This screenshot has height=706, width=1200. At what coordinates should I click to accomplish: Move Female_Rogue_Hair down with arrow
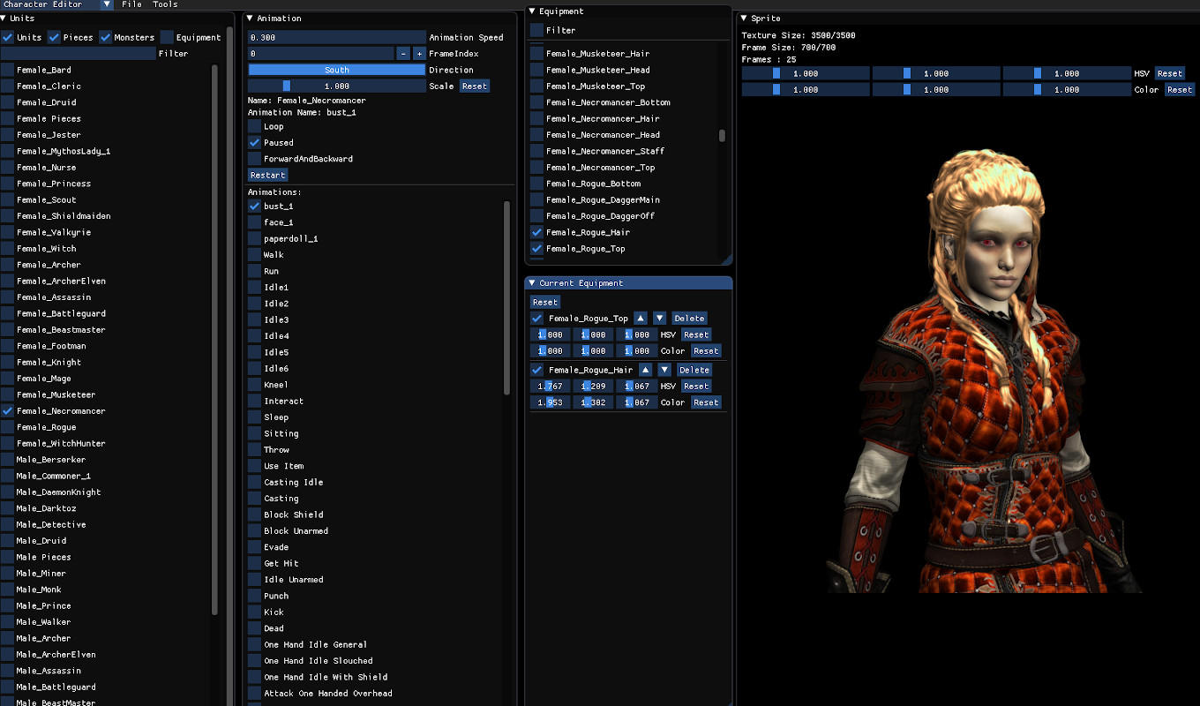664,370
